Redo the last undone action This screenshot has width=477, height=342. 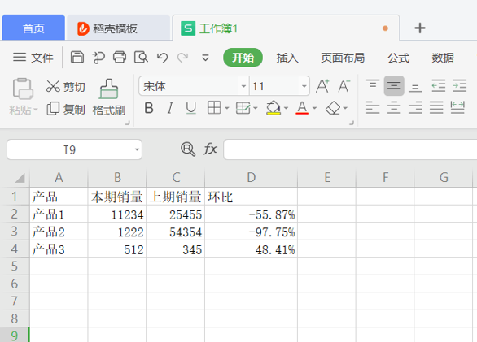pyautogui.click(x=183, y=58)
